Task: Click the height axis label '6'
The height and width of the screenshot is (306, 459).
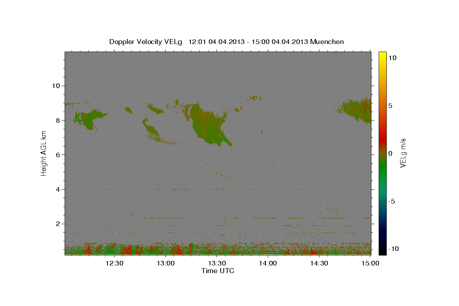Action: coord(57,155)
